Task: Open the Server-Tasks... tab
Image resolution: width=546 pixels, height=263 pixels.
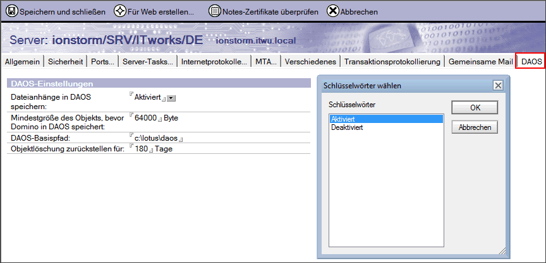Action: pyautogui.click(x=147, y=62)
